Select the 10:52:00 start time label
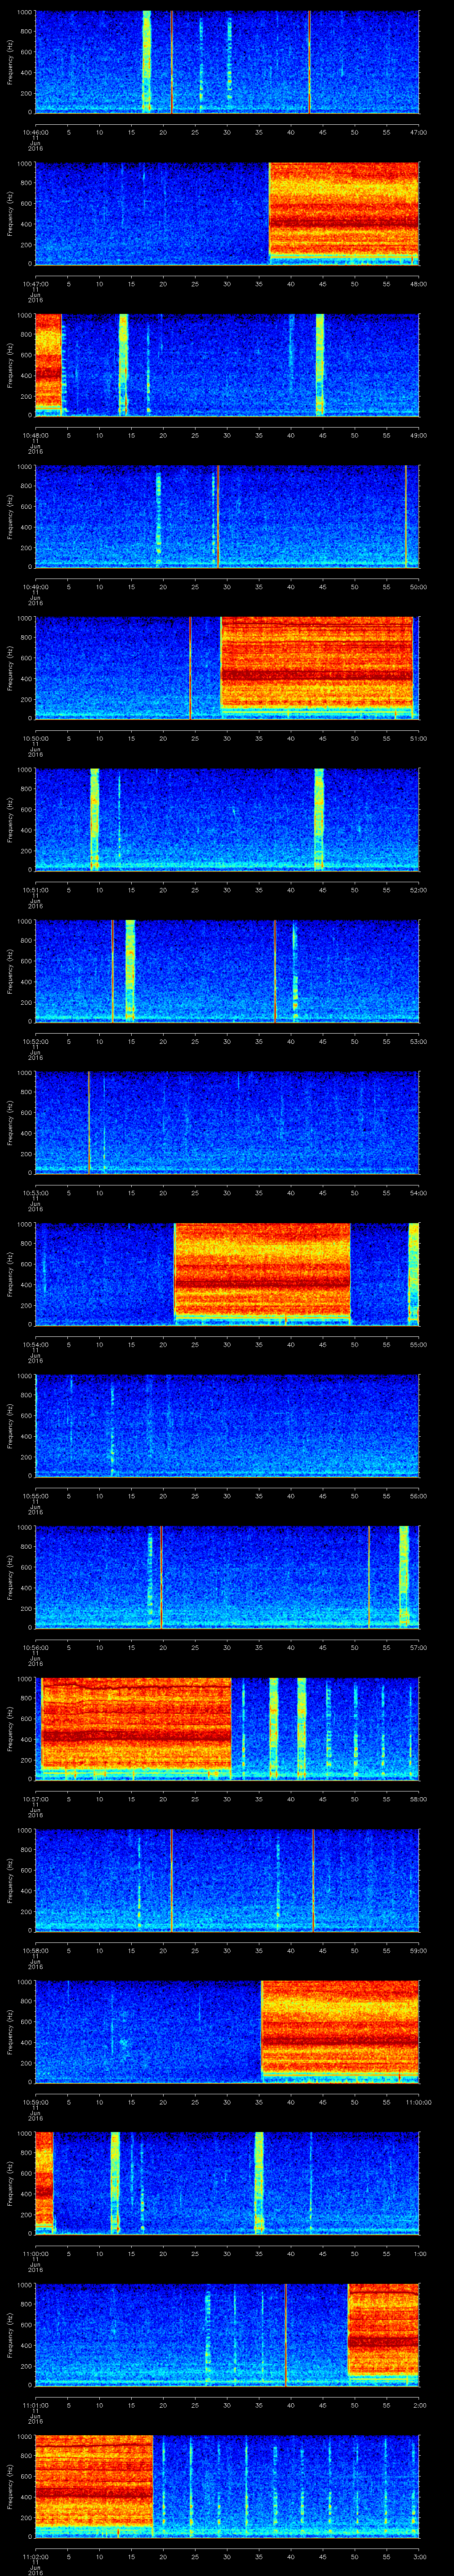The image size is (454, 2576). coord(36,1041)
